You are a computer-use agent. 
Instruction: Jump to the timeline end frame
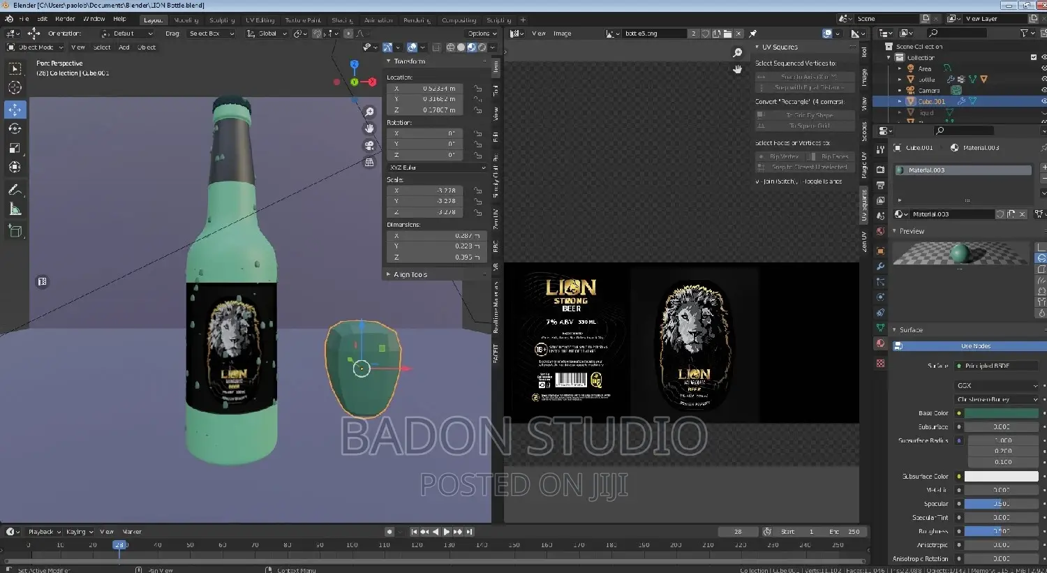[470, 532]
